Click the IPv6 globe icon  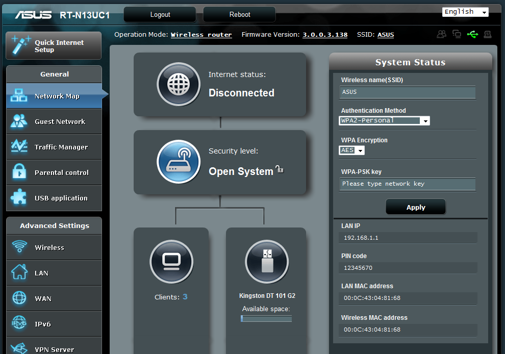[x=19, y=323]
